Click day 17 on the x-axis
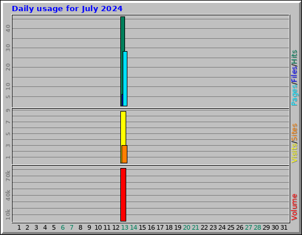The image size is (302, 235). click(160, 227)
